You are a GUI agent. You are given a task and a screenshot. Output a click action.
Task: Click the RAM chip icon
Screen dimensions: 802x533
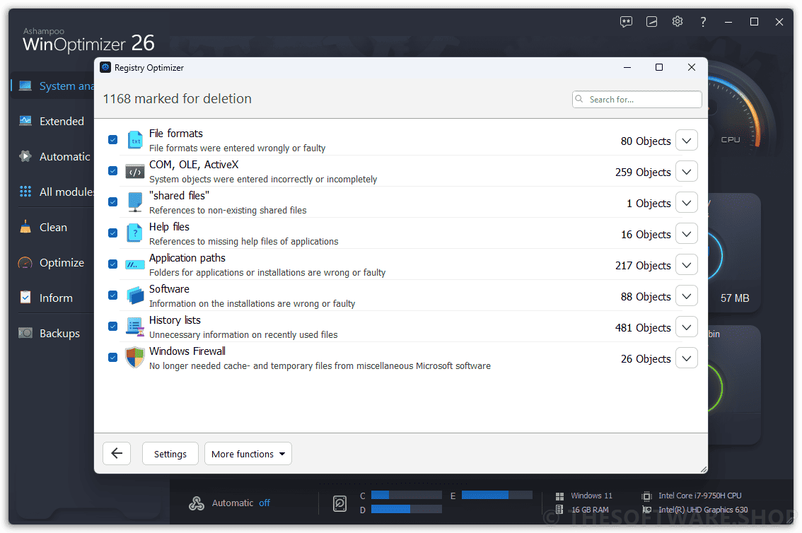tap(559, 510)
